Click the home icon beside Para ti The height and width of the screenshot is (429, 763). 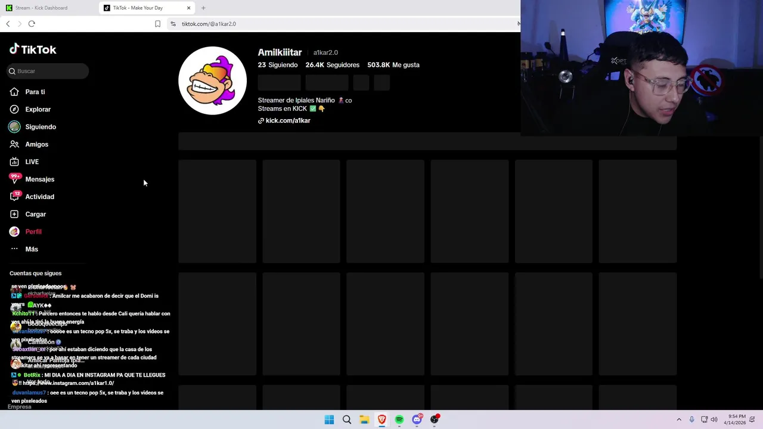click(14, 92)
